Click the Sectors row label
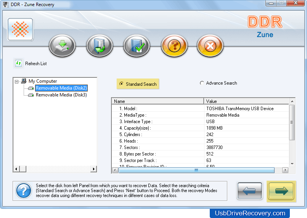The image size is (307, 218). coord(130,147)
